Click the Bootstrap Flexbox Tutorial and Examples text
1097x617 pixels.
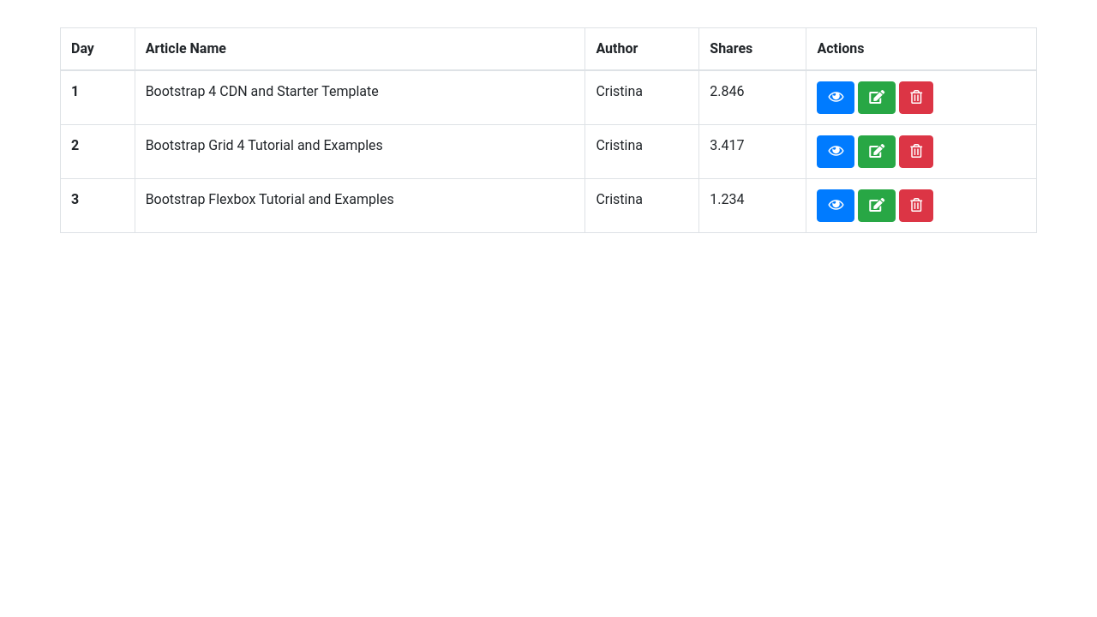[270, 200]
